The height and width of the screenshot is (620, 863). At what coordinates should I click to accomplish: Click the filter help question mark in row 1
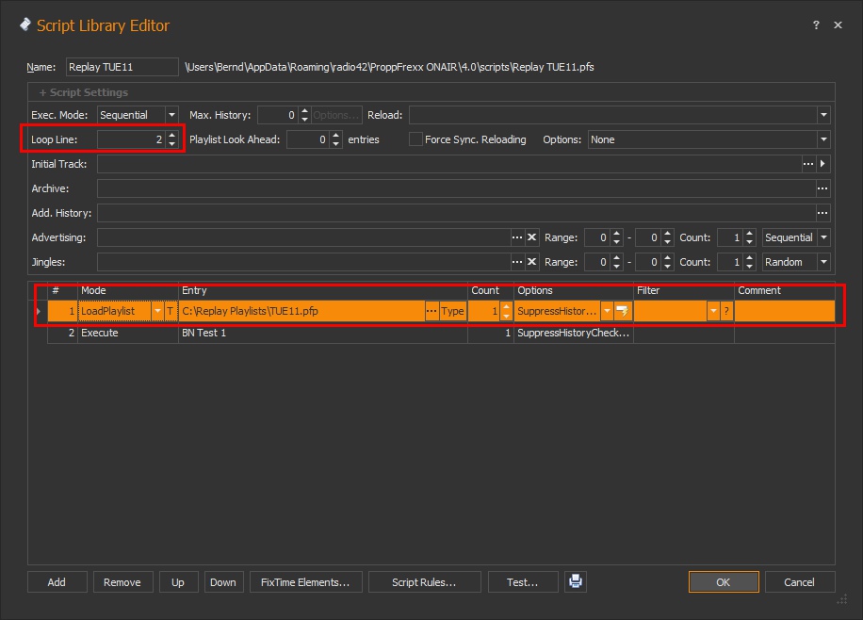point(726,311)
